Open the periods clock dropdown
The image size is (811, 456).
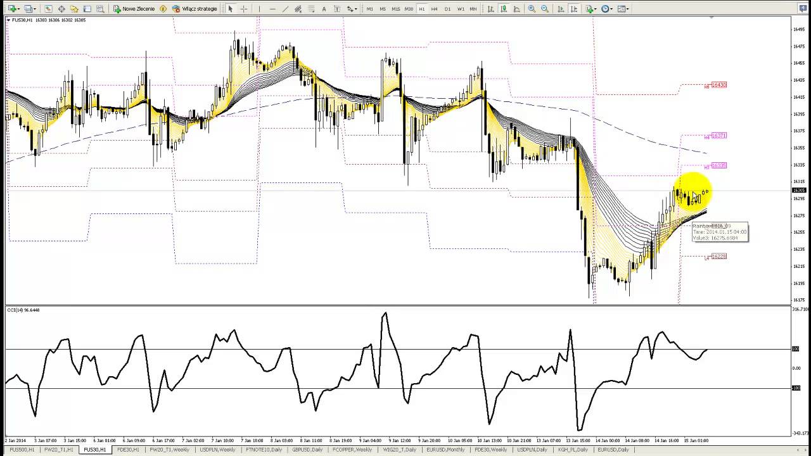tap(607, 9)
